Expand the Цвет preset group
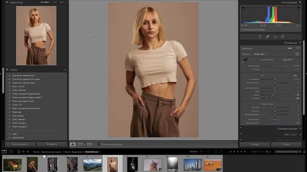Image resolution: width=307 pixels, height=172 pixels. [x=10, y=134]
